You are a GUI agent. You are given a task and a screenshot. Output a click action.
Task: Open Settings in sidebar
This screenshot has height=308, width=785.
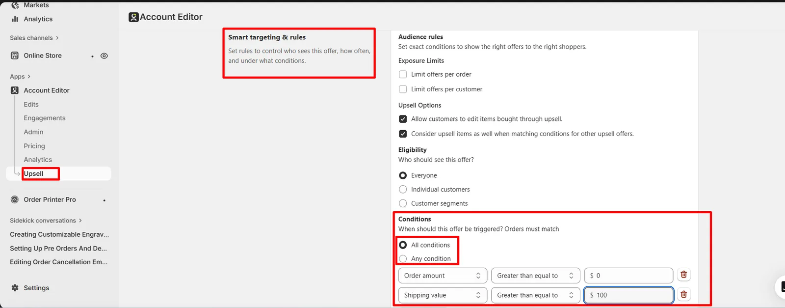[36, 288]
